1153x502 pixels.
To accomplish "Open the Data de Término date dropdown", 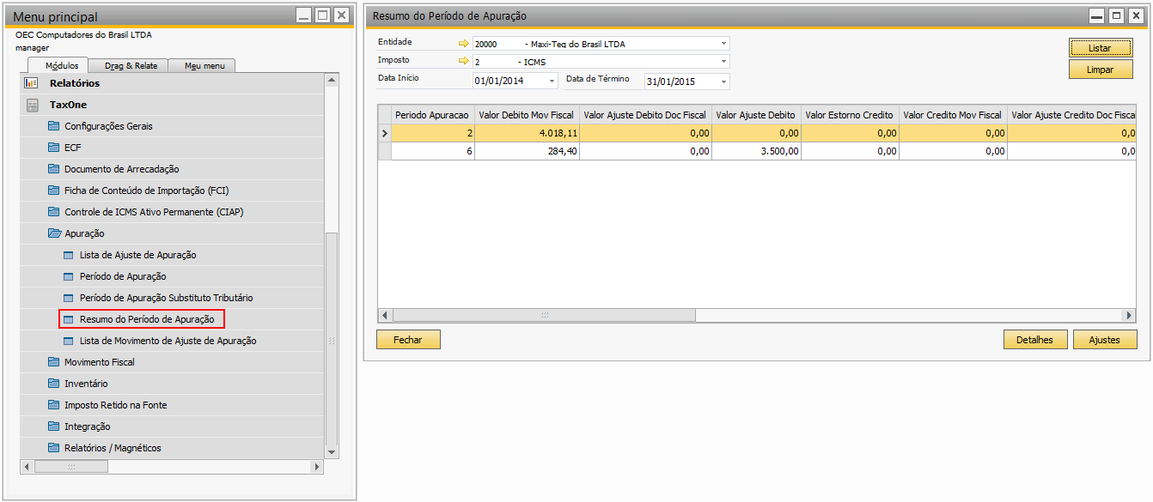I will (723, 81).
